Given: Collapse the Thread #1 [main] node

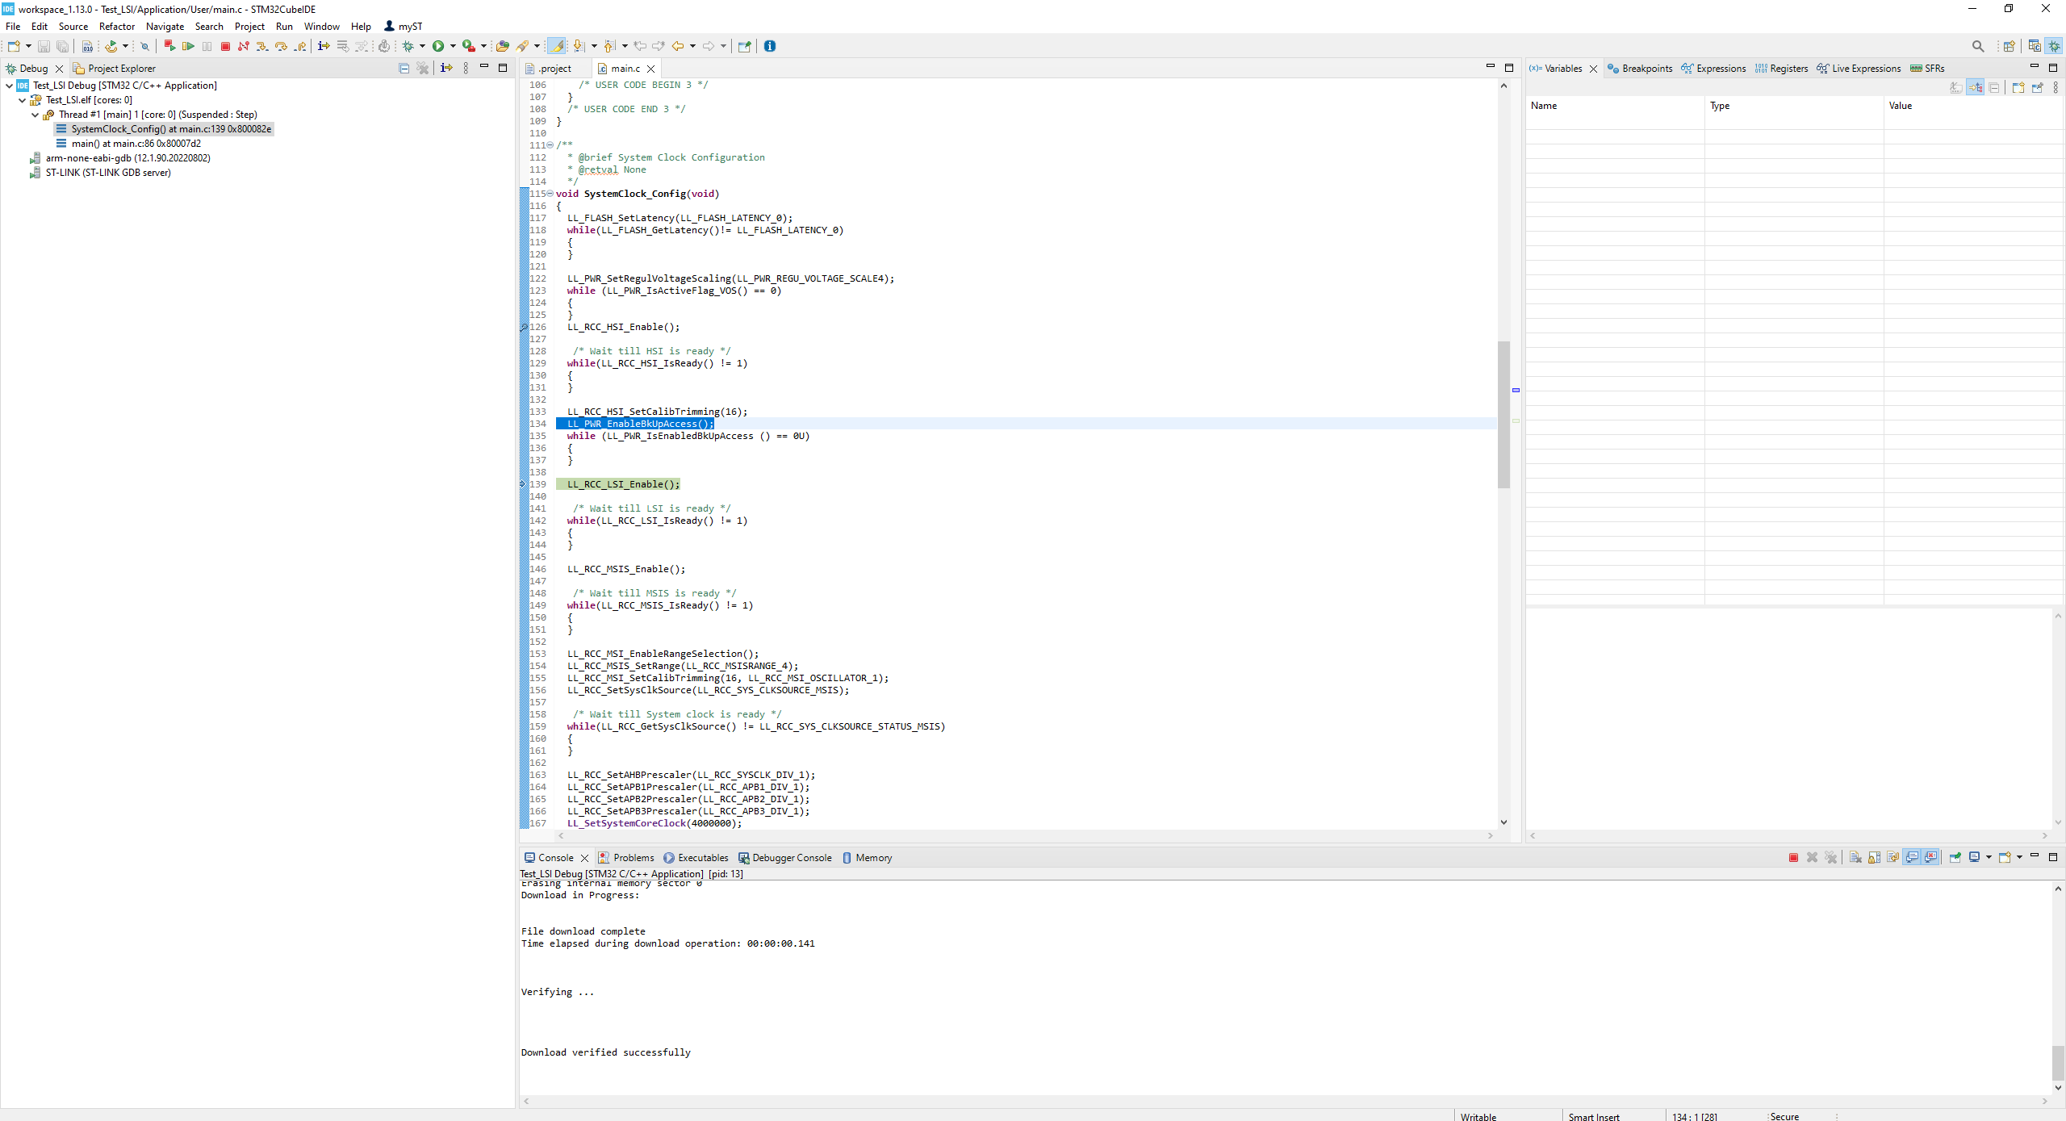Looking at the screenshot, I should [x=35, y=115].
